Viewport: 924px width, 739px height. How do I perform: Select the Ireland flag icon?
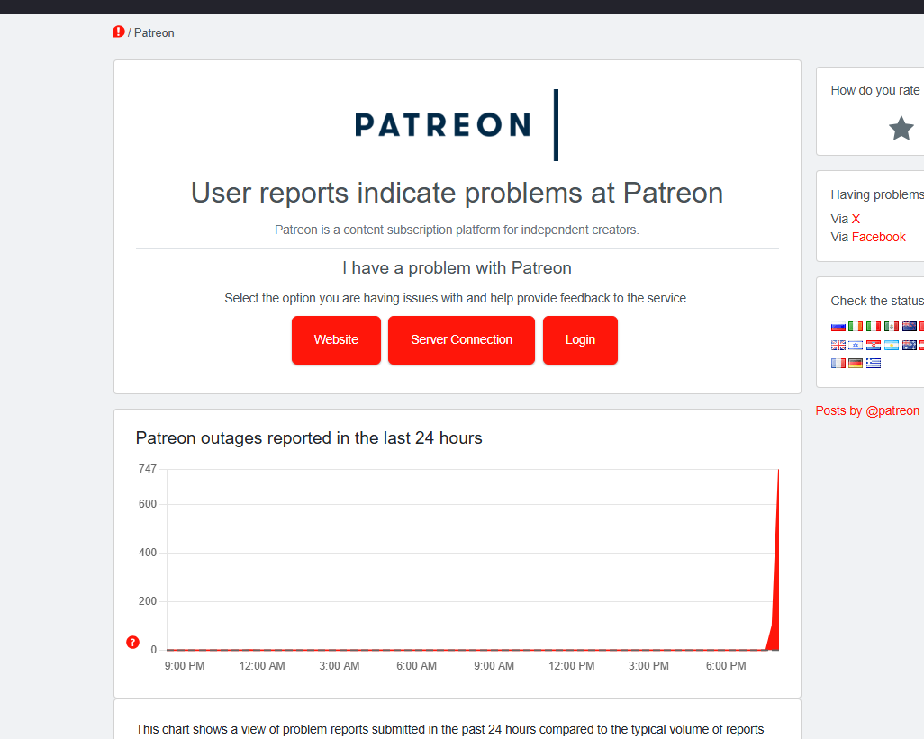coord(856,326)
